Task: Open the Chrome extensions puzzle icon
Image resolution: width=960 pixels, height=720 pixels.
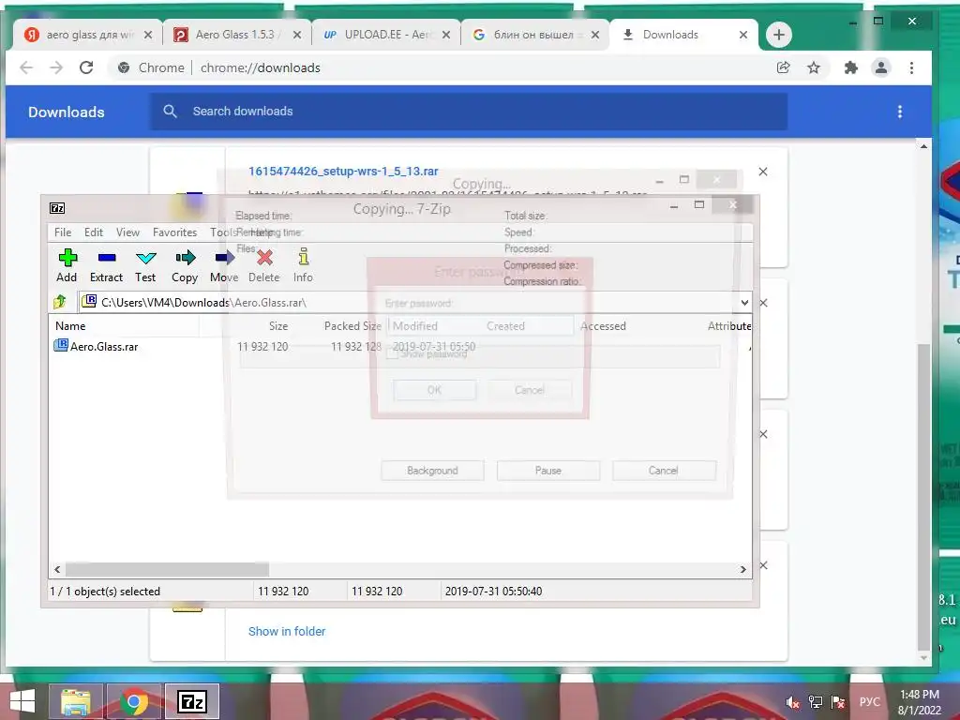Action: [x=851, y=67]
